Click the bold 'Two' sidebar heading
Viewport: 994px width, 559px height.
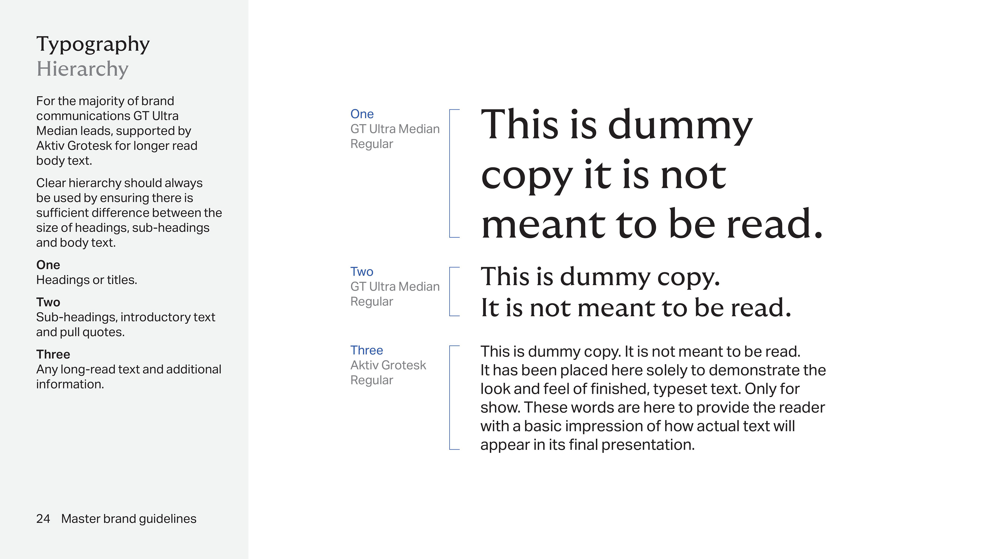[48, 302]
